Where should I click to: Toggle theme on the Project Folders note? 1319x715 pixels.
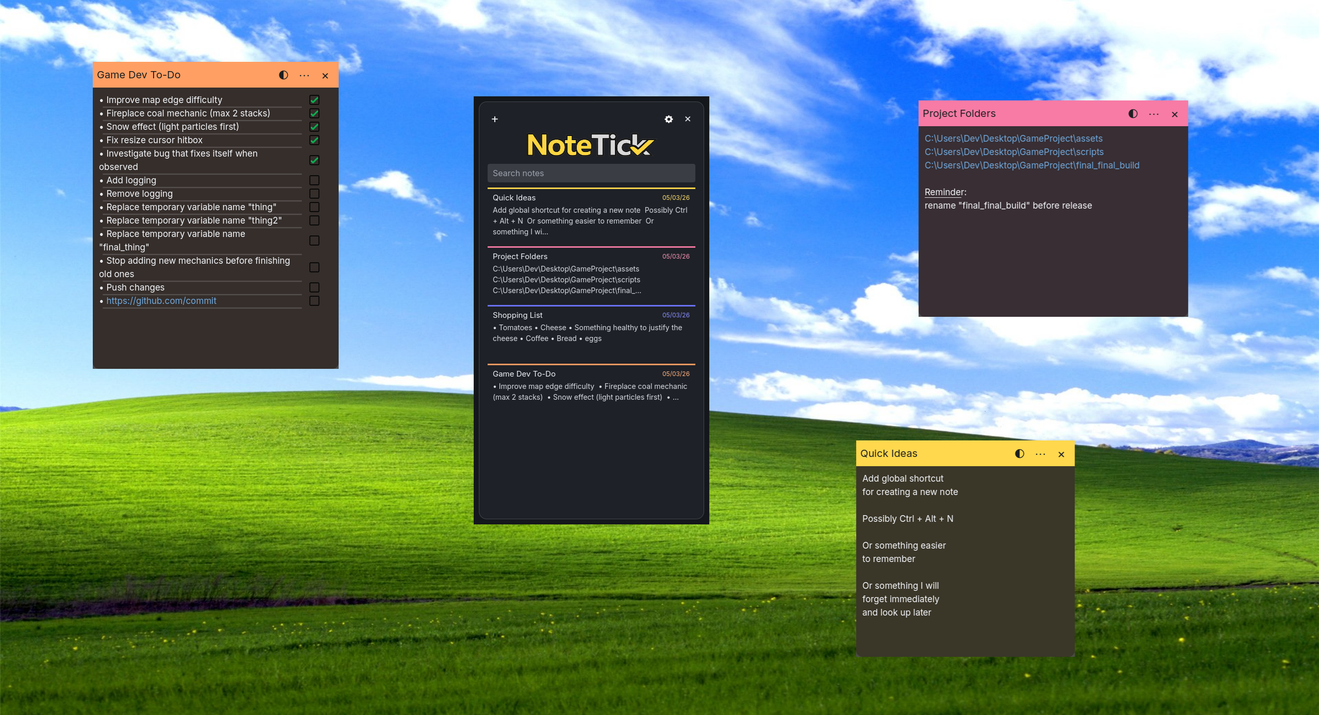tap(1131, 114)
